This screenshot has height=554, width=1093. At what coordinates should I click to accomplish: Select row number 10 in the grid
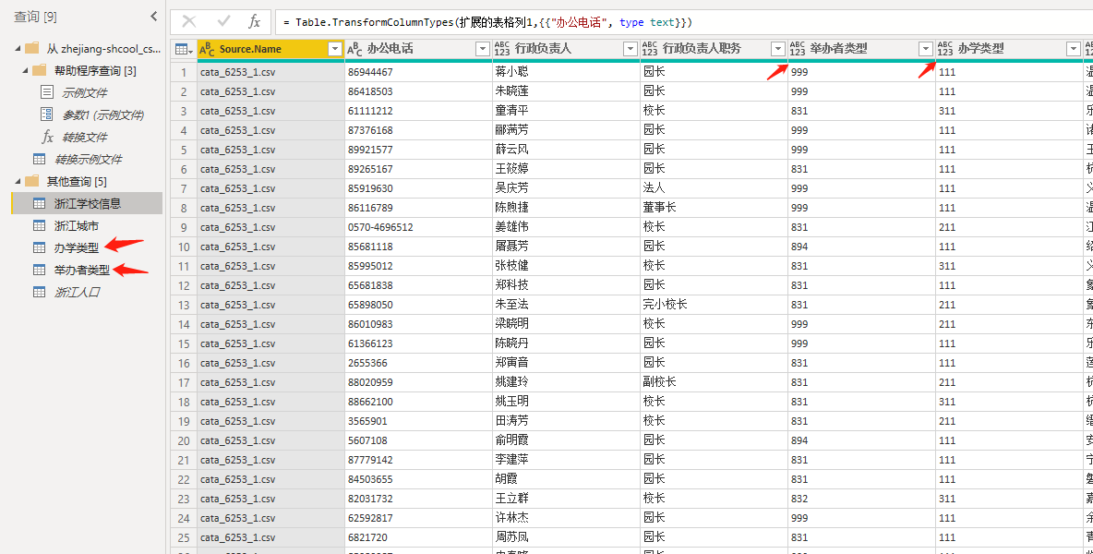click(184, 247)
